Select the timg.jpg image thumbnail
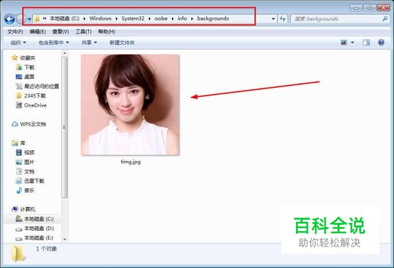Screen dimensions: 394x268 coord(130,105)
